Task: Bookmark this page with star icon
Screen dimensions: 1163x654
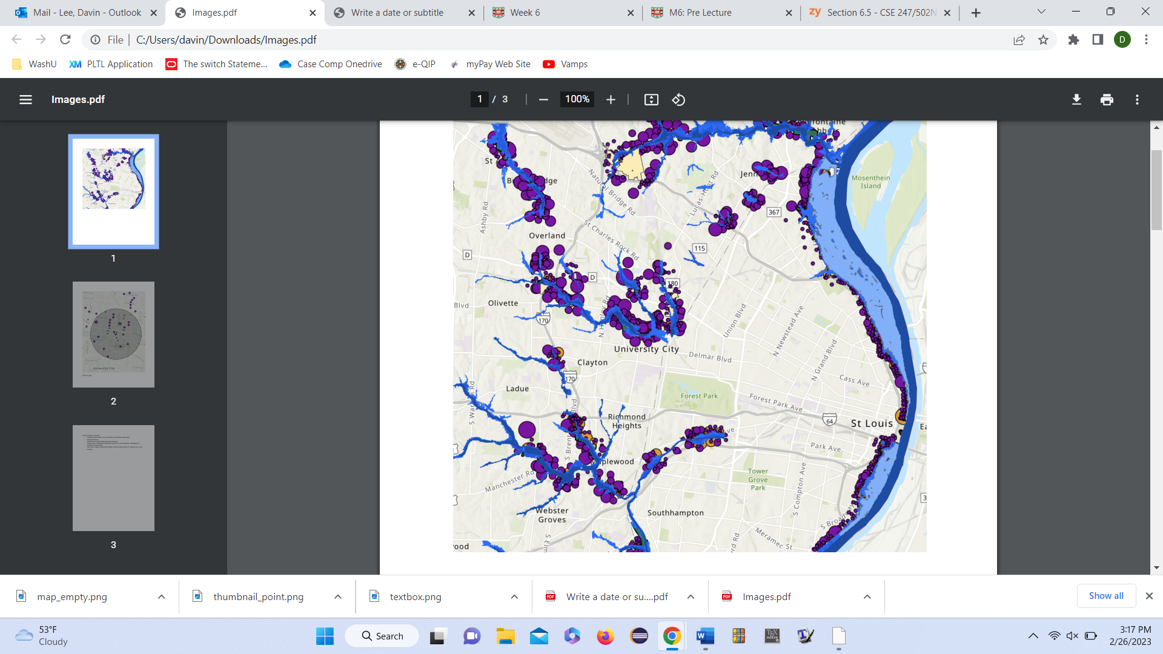Action: click(1043, 40)
